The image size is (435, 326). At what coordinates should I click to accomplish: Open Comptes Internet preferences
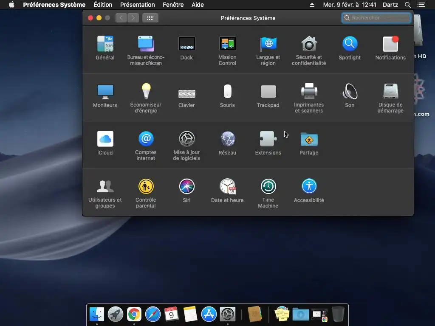coord(146,146)
